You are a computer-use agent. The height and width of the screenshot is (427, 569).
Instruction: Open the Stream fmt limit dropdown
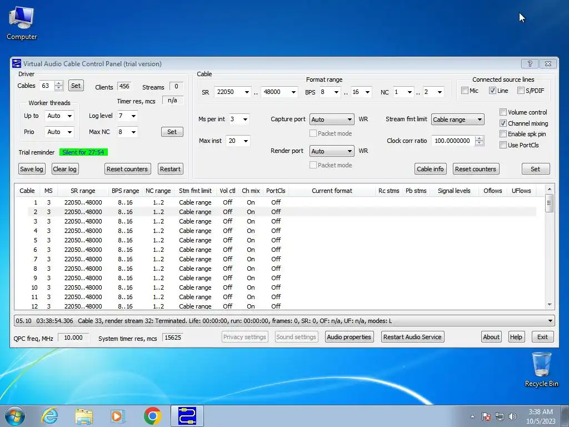click(458, 120)
